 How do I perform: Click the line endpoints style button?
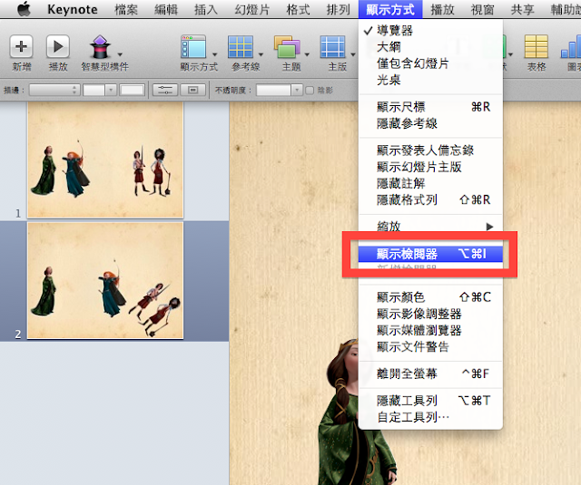coord(165,90)
